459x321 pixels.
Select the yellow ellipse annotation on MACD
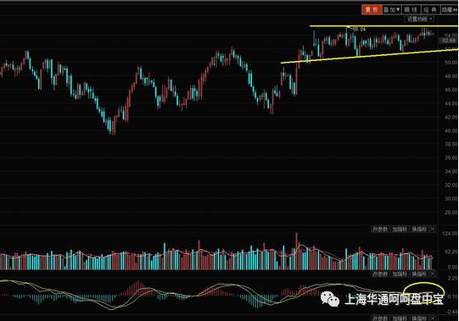(x=424, y=292)
